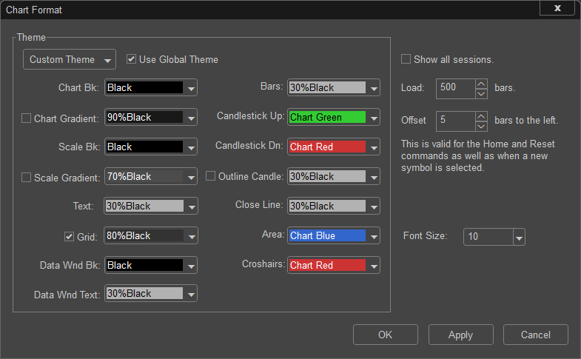Click the Load bars input field
The height and width of the screenshot is (359, 581).
coord(456,89)
